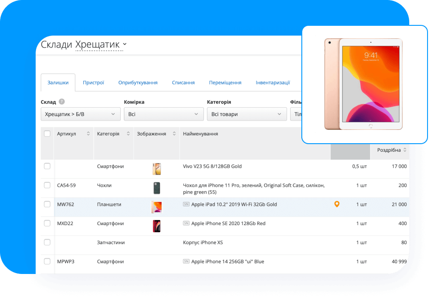Click the sort arrows on Категорія column
The height and width of the screenshot is (306, 436).
pyautogui.click(x=128, y=134)
